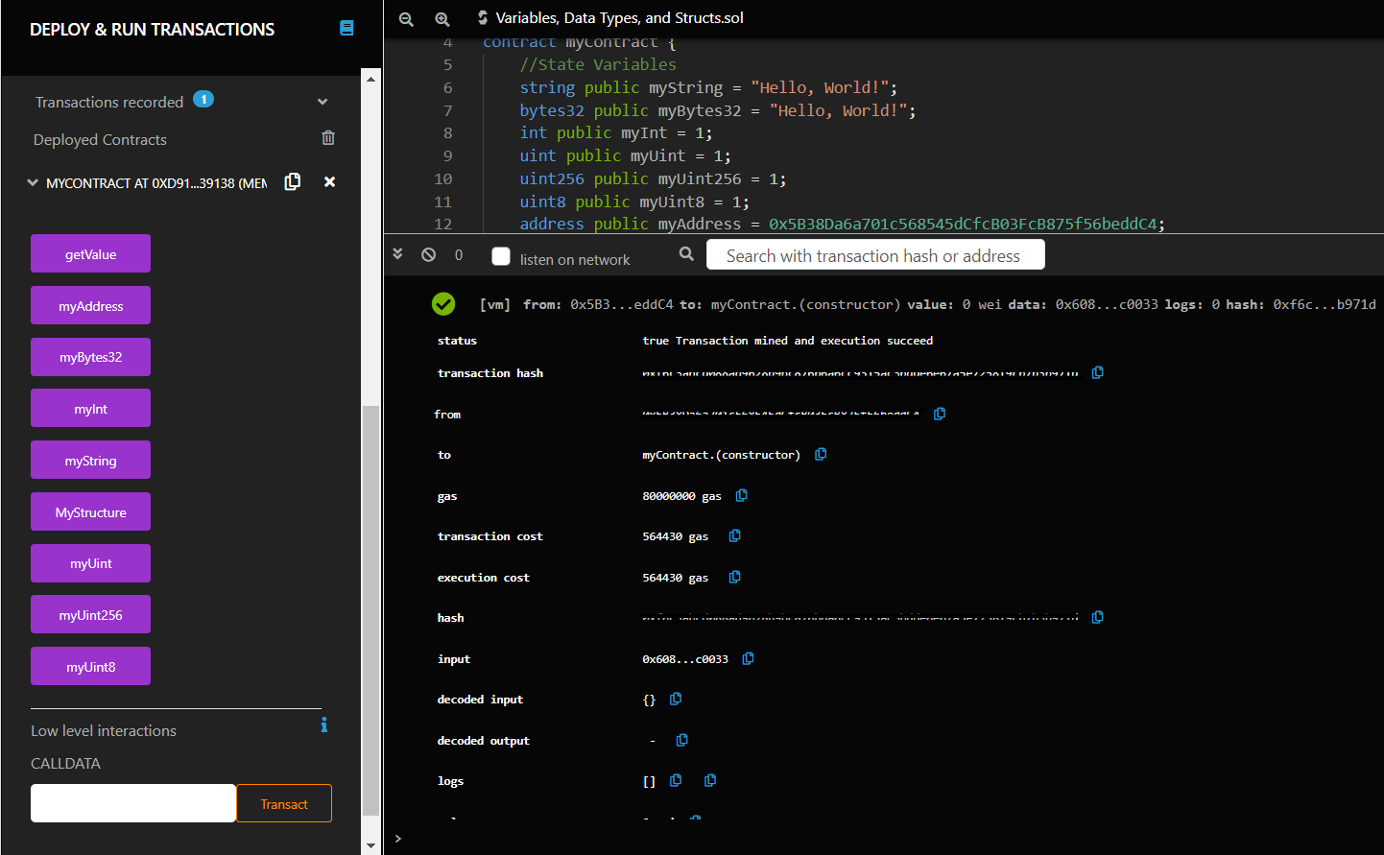Click pending transactions counter 0
The width and height of the screenshot is (1384, 855).
click(x=459, y=254)
